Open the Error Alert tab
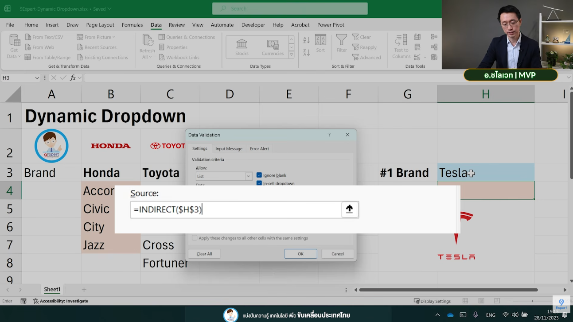 [x=259, y=149]
